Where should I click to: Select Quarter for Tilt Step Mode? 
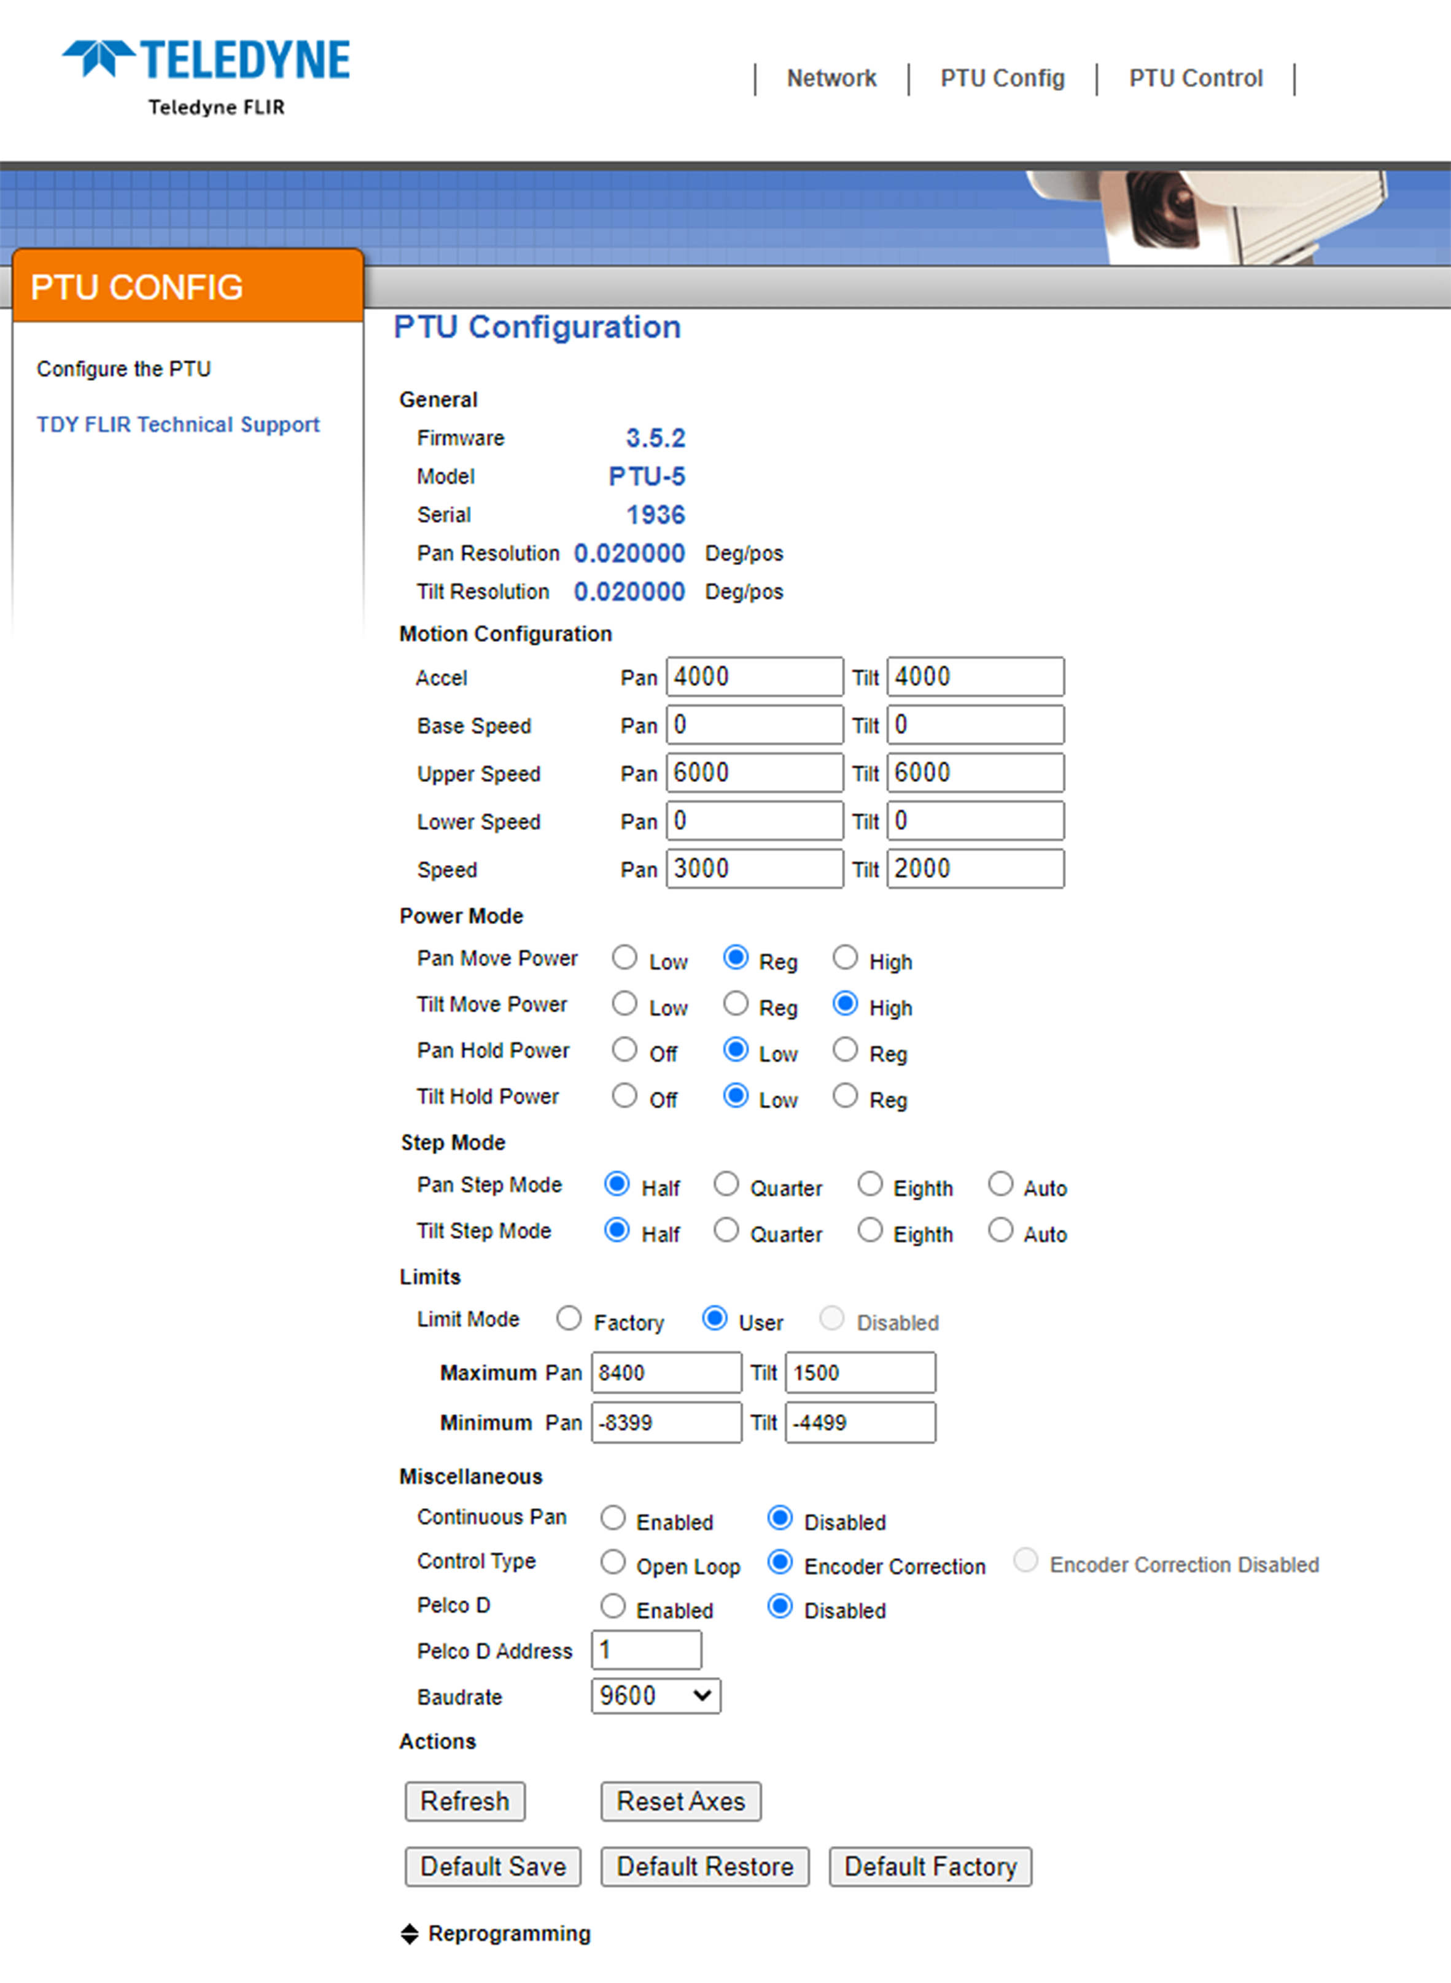click(x=726, y=1229)
